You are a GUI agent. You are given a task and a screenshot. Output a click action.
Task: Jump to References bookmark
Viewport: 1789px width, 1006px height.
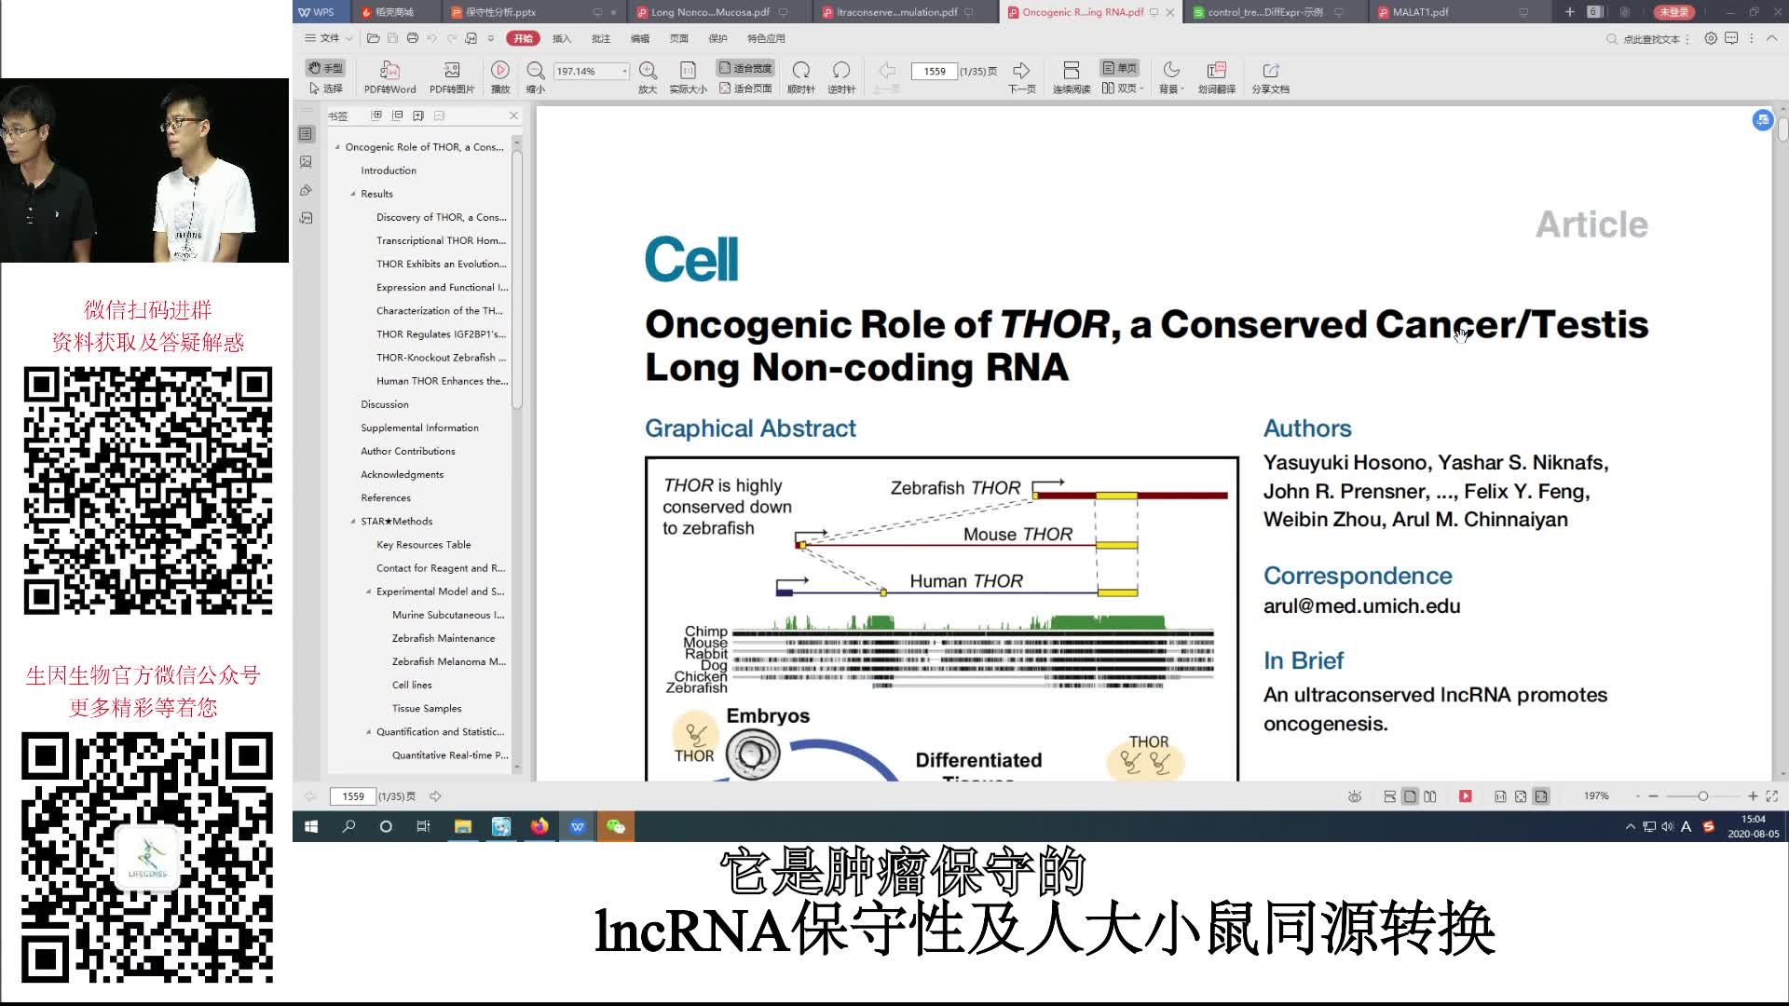pos(386,498)
